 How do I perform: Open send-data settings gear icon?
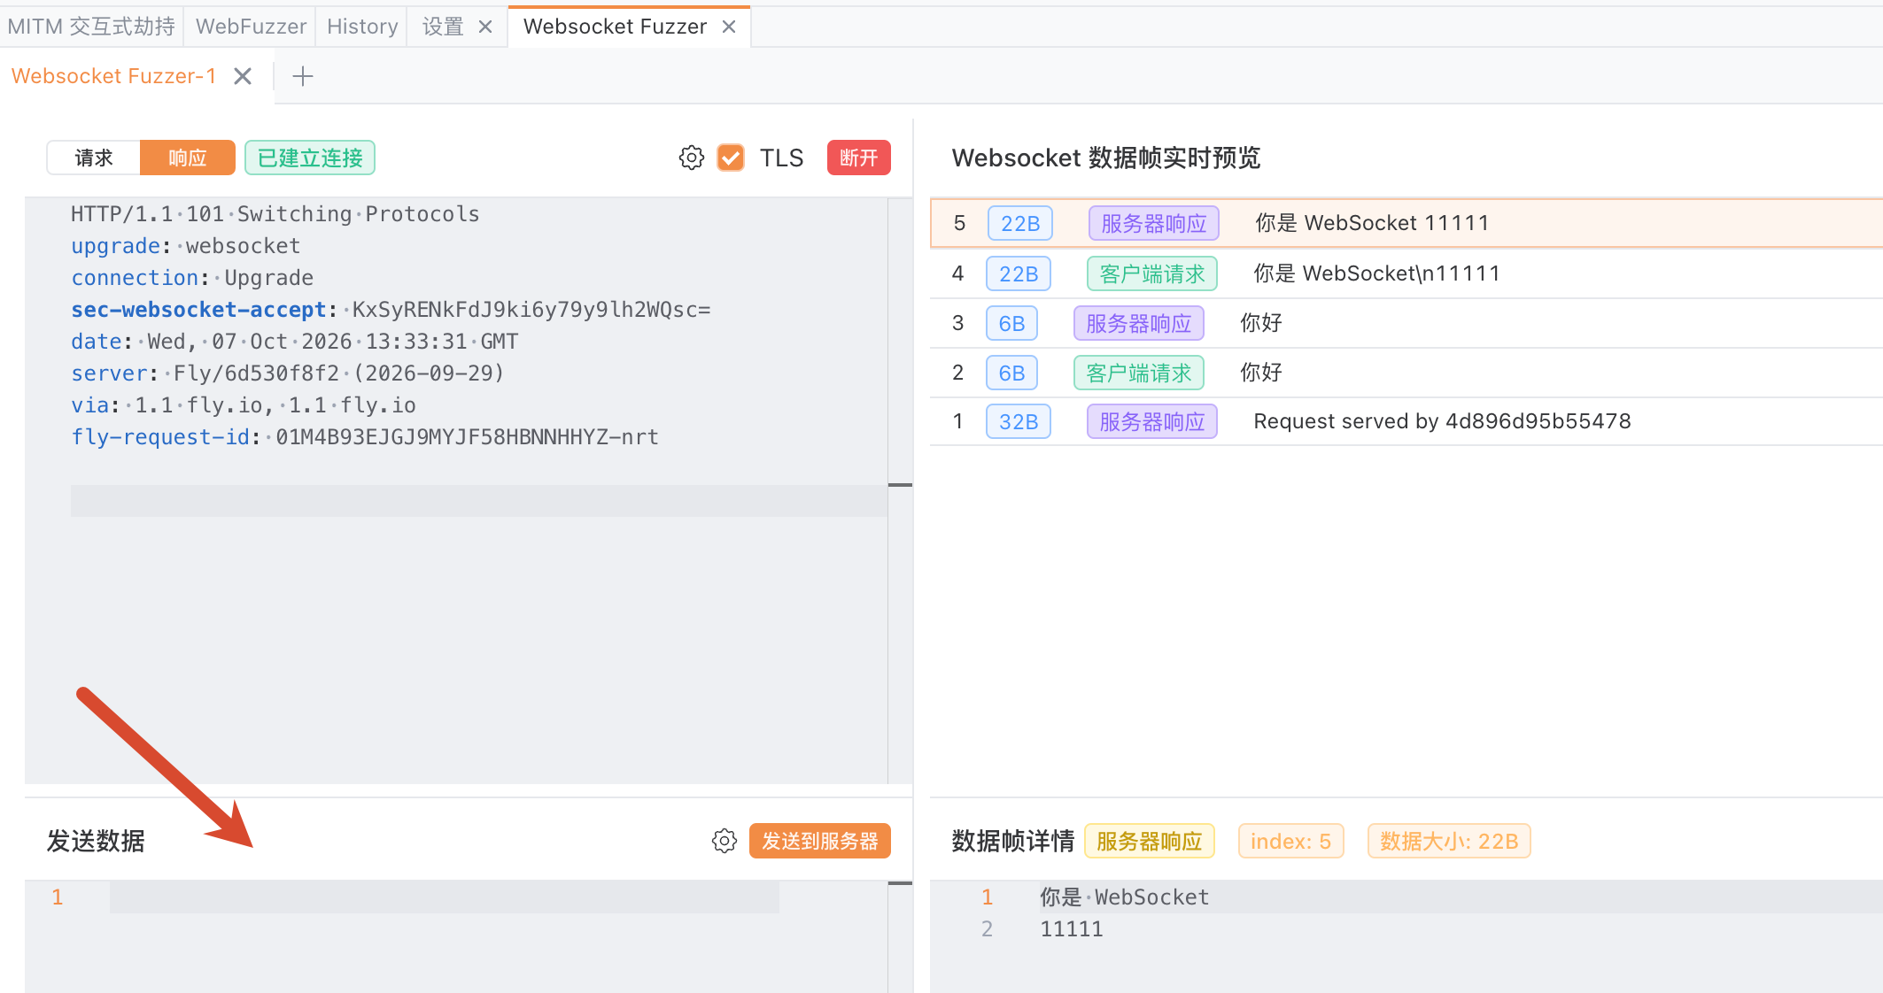click(725, 841)
